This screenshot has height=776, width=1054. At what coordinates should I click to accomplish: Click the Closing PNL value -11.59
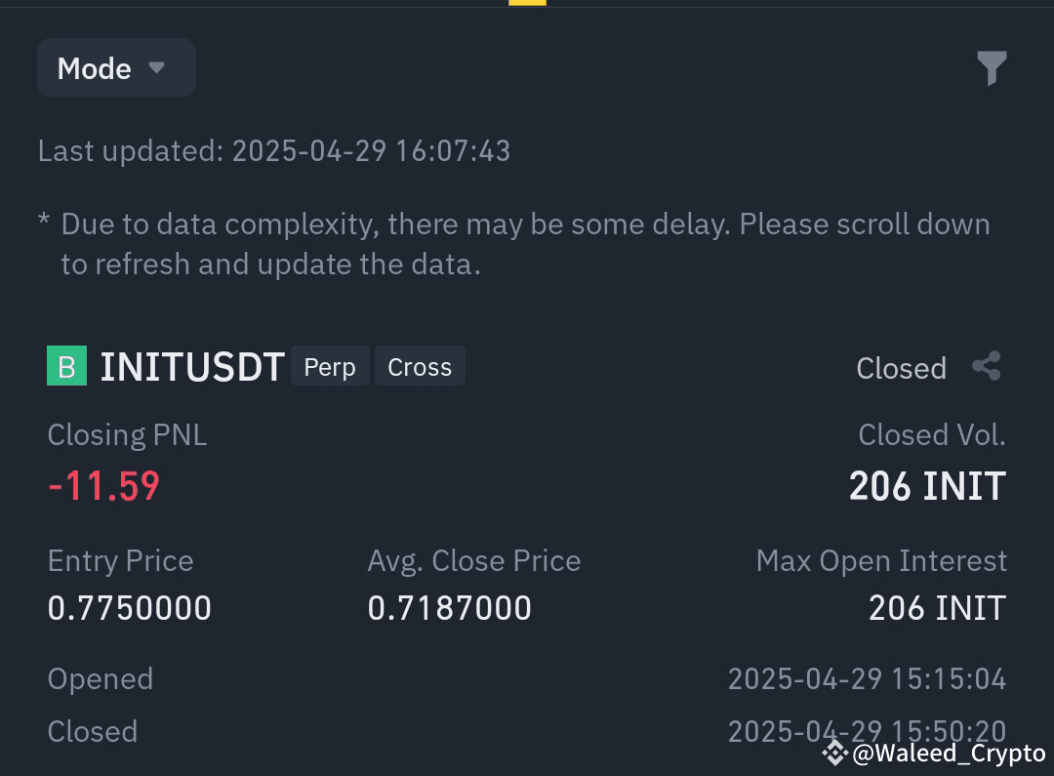click(x=104, y=485)
